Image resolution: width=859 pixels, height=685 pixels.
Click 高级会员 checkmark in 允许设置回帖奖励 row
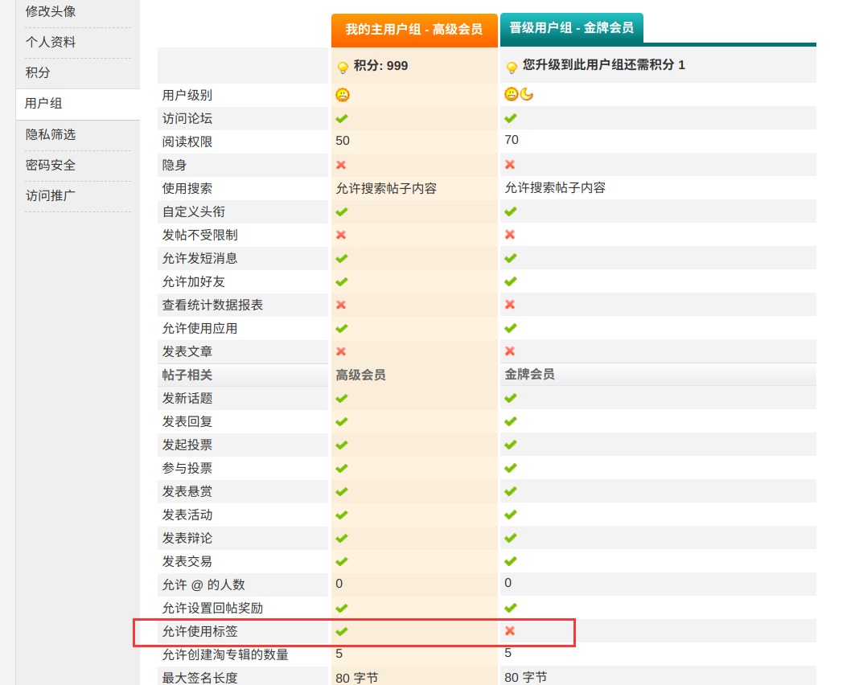tap(342, 609)
